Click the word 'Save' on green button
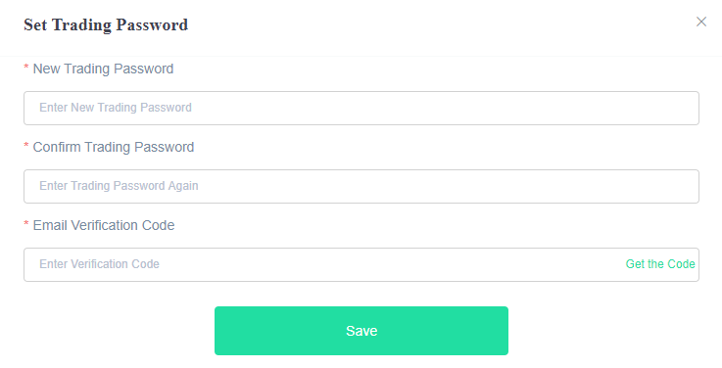 [x=361, y=331]
